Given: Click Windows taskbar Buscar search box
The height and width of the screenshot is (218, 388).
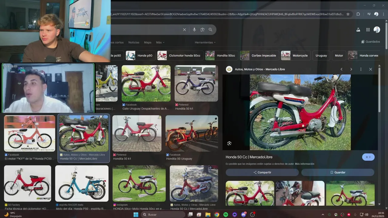Looking at the screenshot, I should [x=163, y=214].
